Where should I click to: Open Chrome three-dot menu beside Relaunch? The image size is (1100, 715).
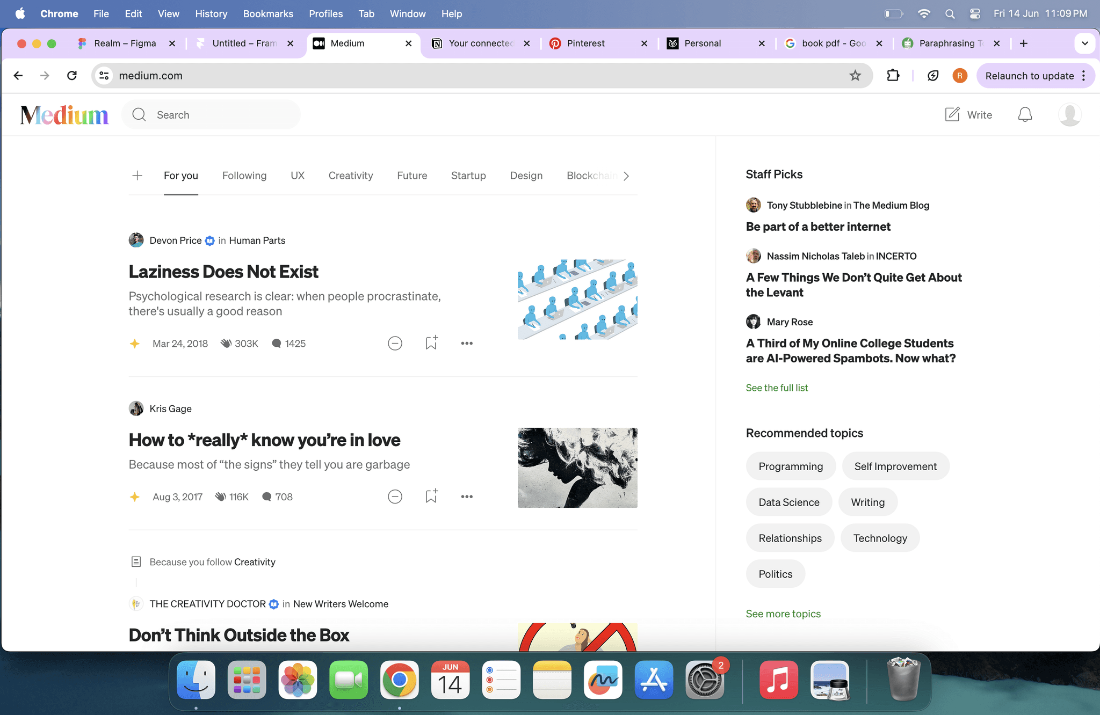pos(1084,76)
